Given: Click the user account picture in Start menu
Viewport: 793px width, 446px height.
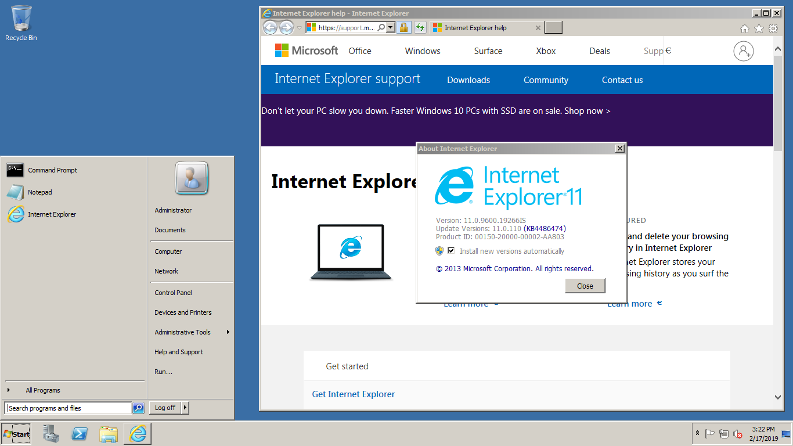Looking at the screenshot, I should click(x=192, y=178).
